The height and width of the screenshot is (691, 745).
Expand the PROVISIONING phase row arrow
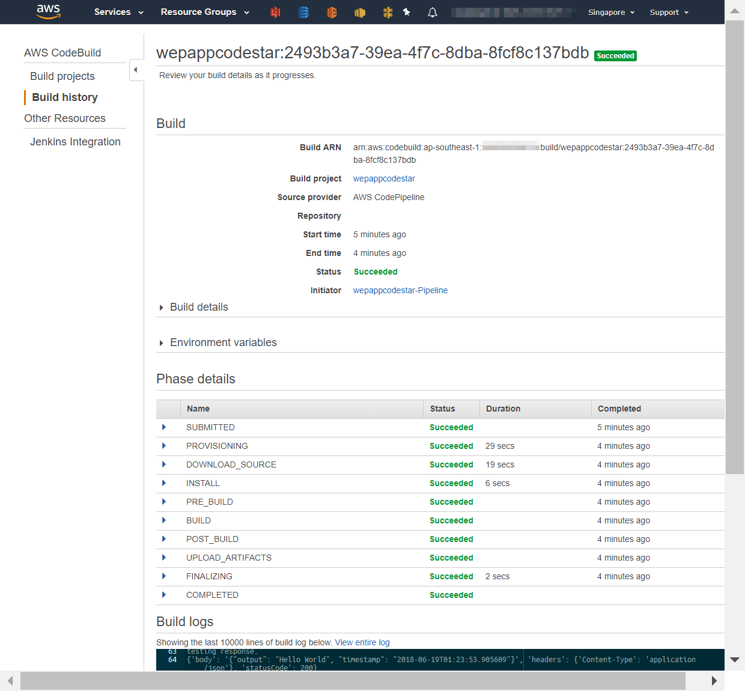[x=164, y=446]
